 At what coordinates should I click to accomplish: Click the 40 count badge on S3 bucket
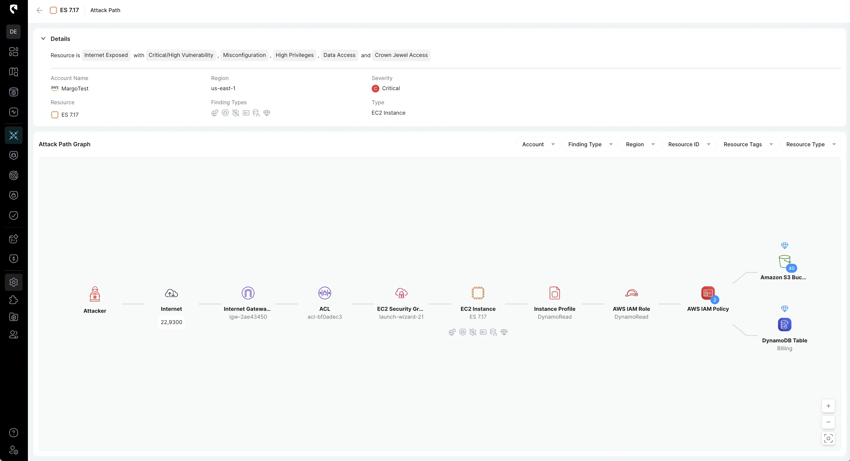(791, 268)
